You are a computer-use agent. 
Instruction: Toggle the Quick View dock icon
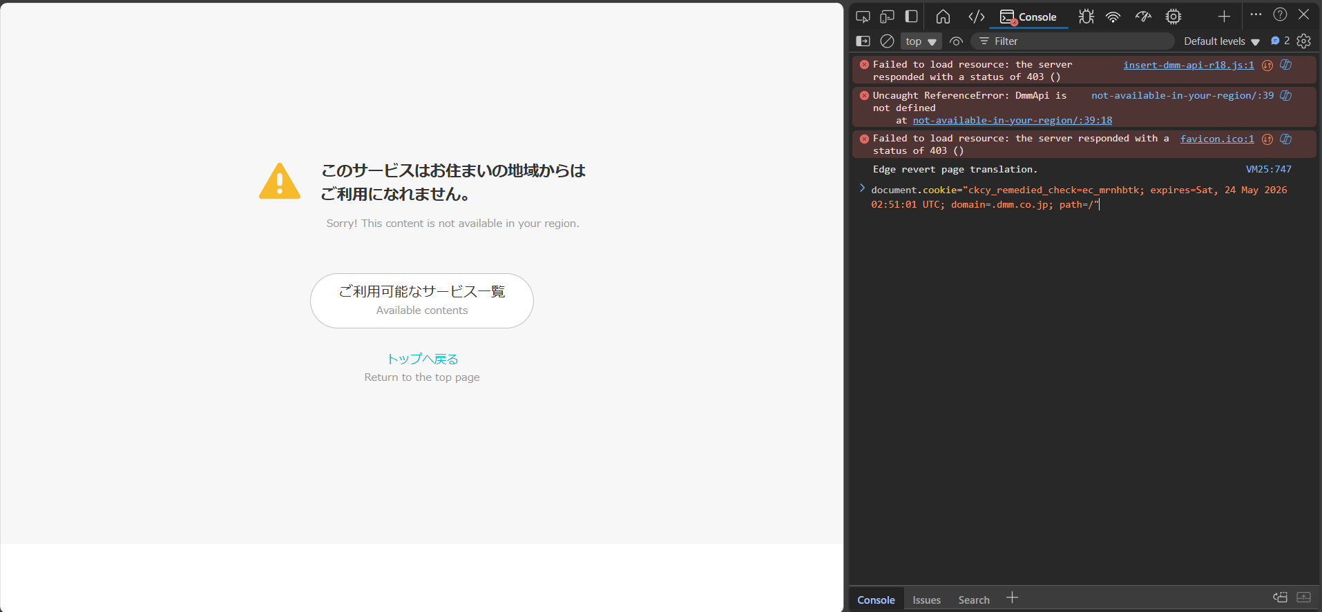pos(1281,598)
